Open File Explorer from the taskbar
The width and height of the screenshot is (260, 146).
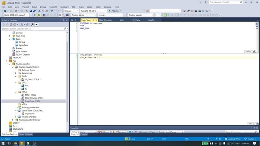(x=15, y=143)
